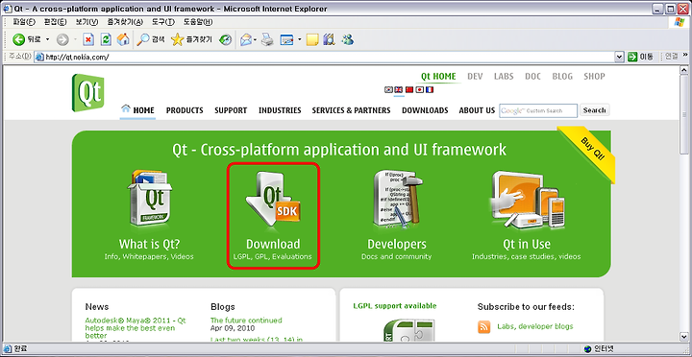Click the Edit page toolbar icon
This screenshot has height=357, width=692.
pos(287,40)
